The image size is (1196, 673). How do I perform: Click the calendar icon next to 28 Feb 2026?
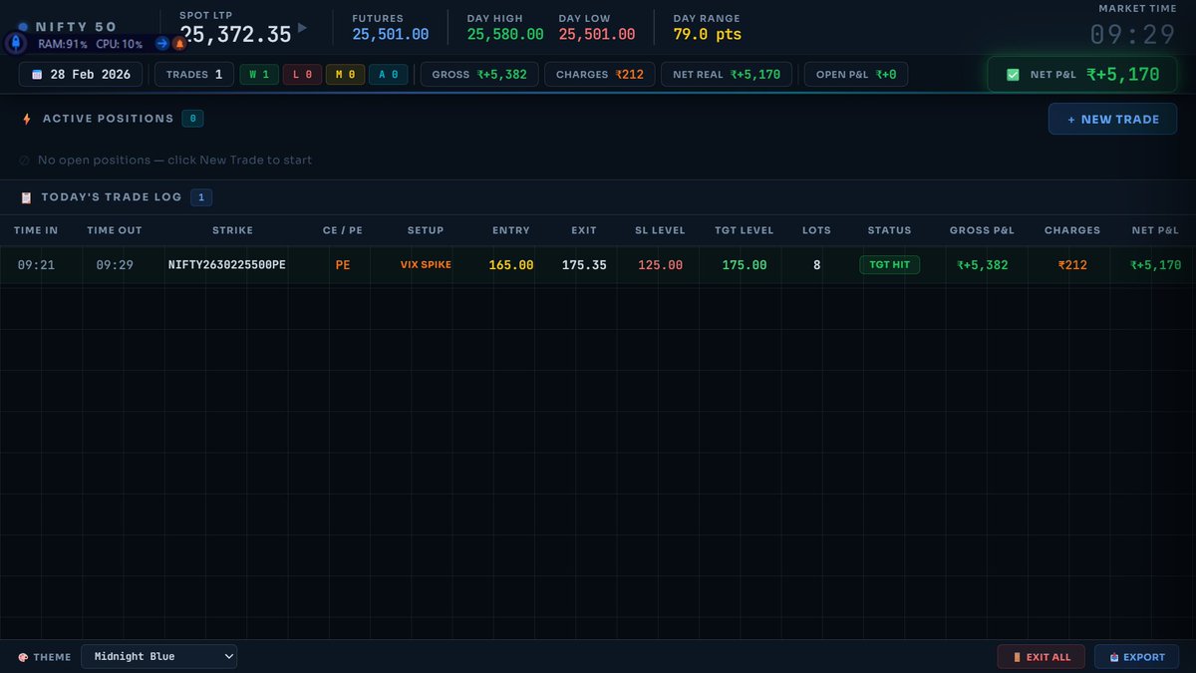pyautogui.click(x=36, y=73)
